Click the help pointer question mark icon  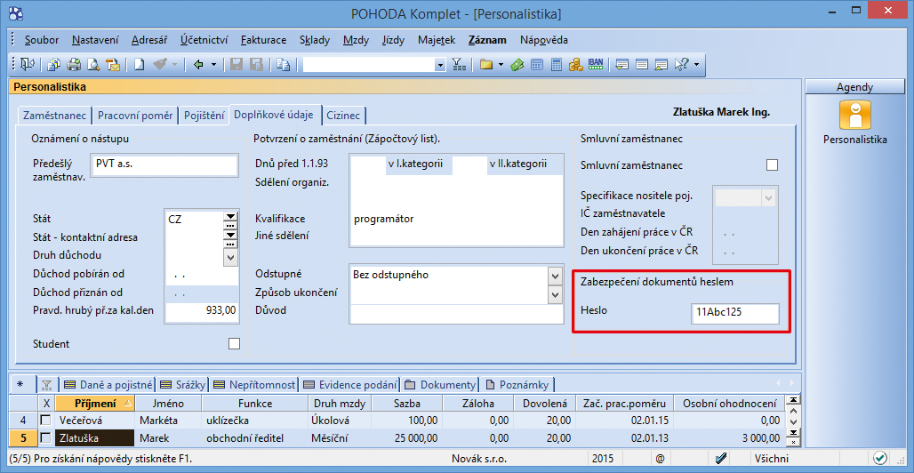click(681, 65)
